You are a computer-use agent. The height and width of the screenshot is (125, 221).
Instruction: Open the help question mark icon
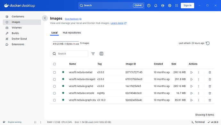click(149, 5)
